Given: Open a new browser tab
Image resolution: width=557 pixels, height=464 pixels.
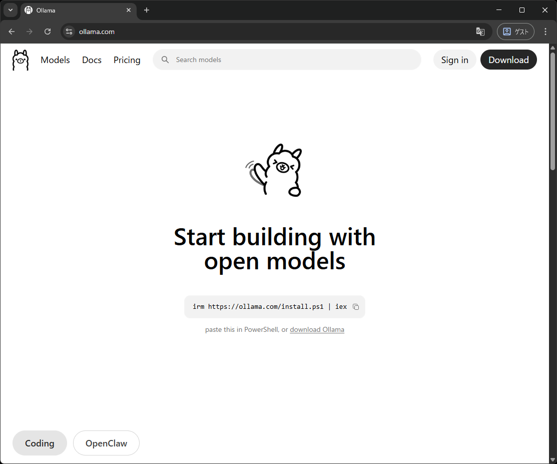Looking at the screenshot, I should click(x=147, y=10).
